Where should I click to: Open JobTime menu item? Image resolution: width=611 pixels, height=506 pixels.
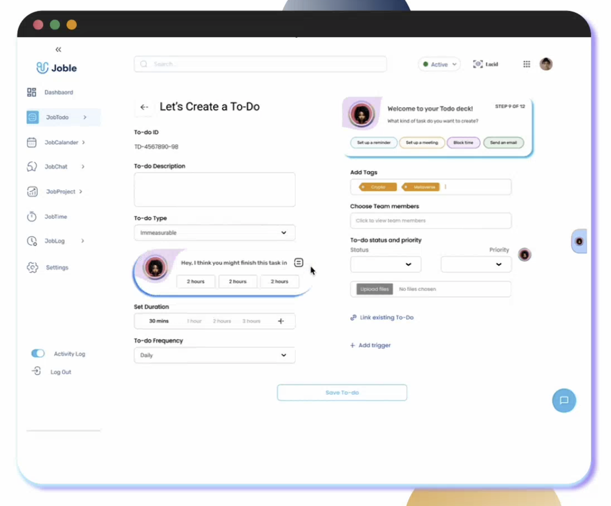point(56,216)
